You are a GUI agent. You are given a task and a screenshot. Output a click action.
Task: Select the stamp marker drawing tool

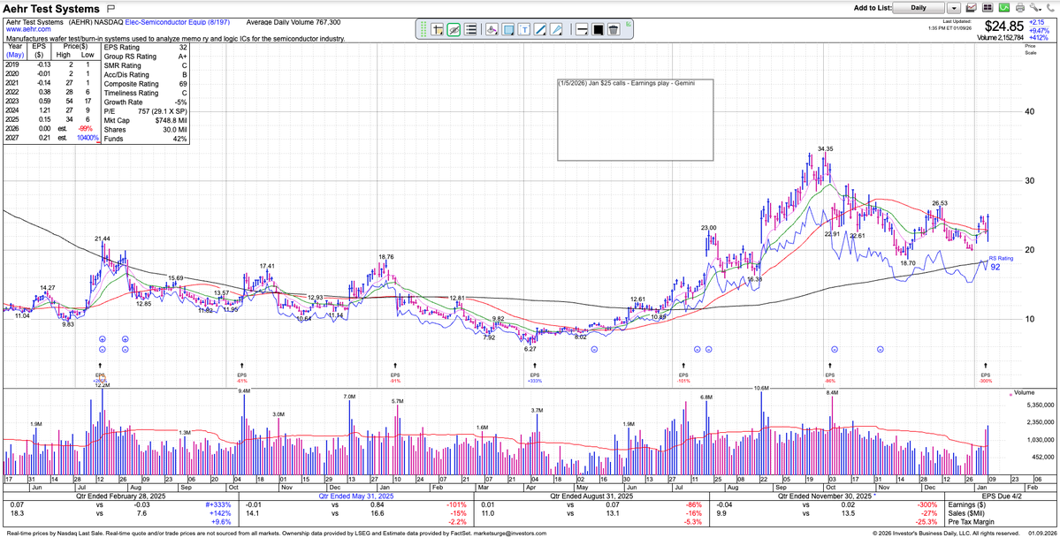(x=492, y=29)
